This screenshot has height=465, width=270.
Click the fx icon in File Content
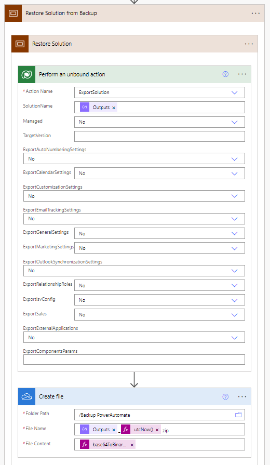[85, 445]
